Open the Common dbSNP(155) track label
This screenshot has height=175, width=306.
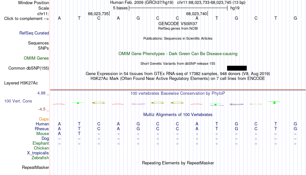click(x=29, y=68)
